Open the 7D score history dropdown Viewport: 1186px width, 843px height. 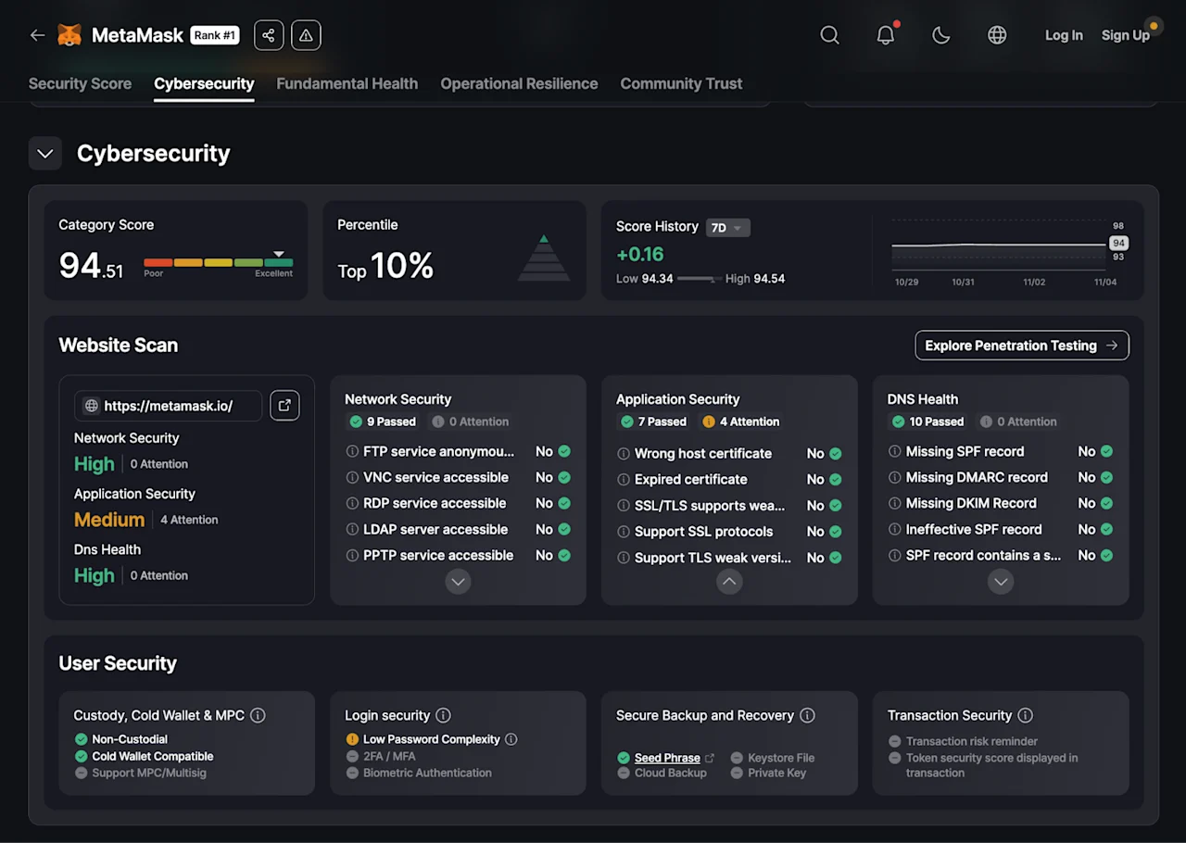tap(728, 228)
